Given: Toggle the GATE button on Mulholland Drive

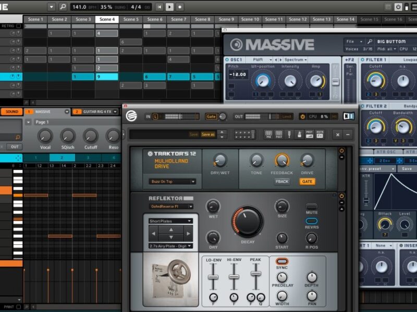Looking at the screenshot, I should pyautogui.click(x=307, y=181).
